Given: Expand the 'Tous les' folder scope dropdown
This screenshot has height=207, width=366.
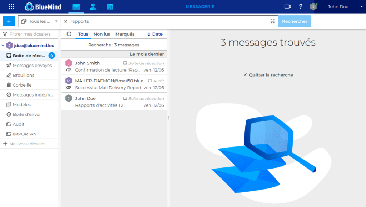Looking at the screenshot, I should 39,21.
